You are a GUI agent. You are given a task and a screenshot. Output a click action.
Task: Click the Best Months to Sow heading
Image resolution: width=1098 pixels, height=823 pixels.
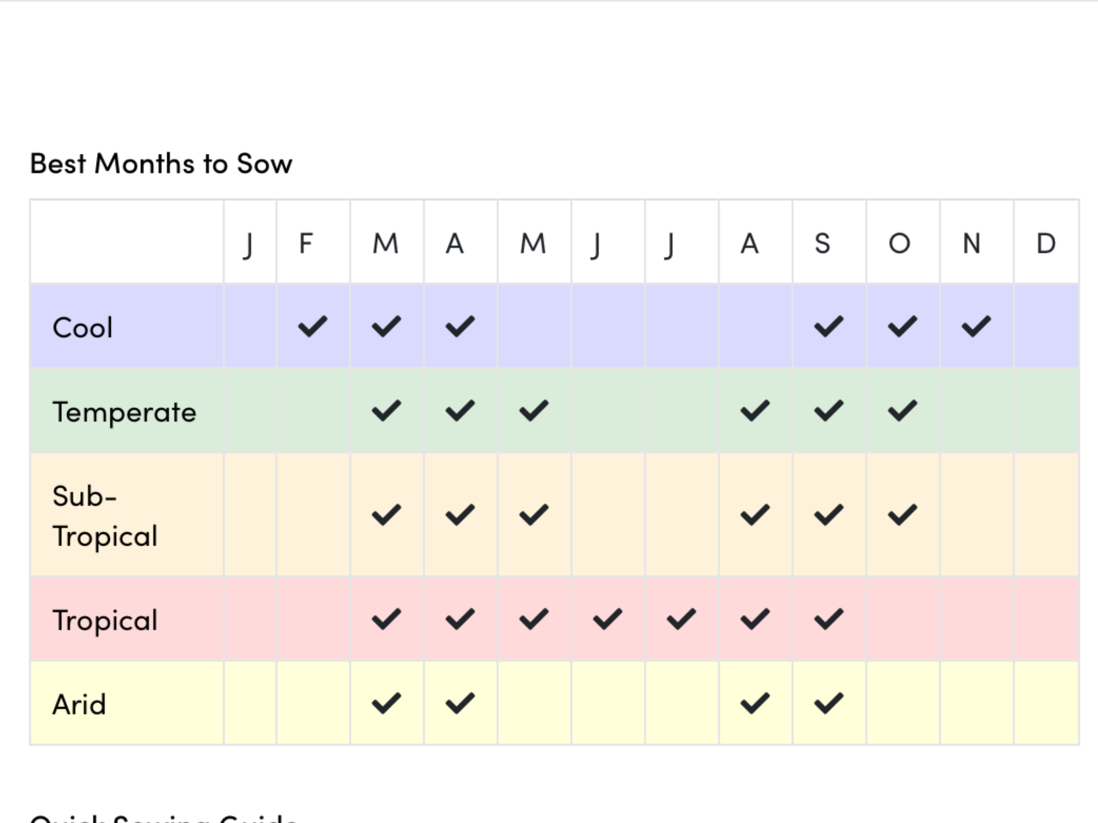(161, 164)
